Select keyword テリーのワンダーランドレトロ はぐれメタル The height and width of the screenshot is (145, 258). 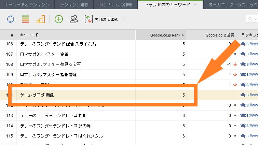[x=62, y=136]
